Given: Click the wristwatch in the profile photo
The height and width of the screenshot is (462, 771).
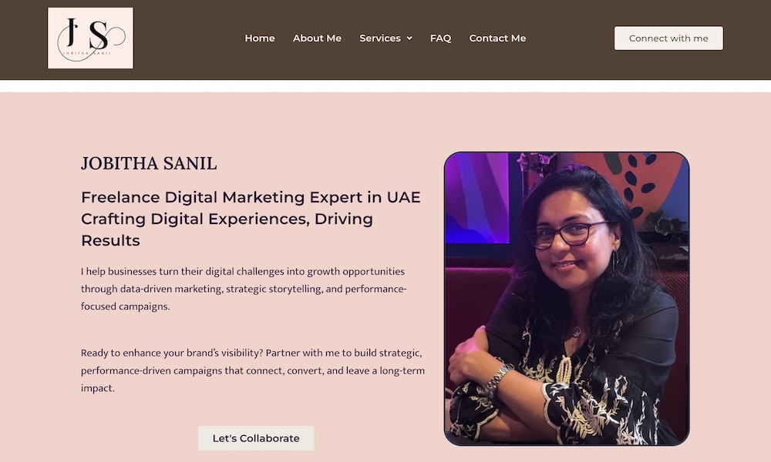Looking at the screenshot, I should tap(497, 380).
